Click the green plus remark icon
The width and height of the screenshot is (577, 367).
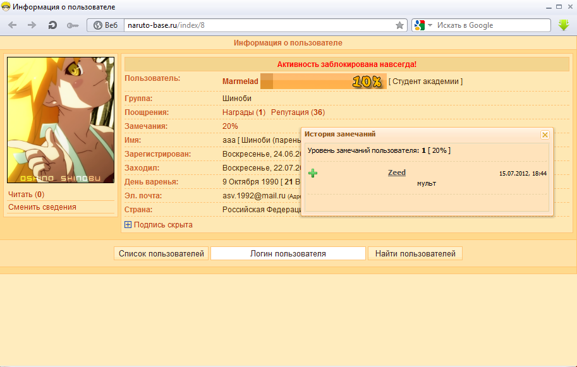[313, 173]
